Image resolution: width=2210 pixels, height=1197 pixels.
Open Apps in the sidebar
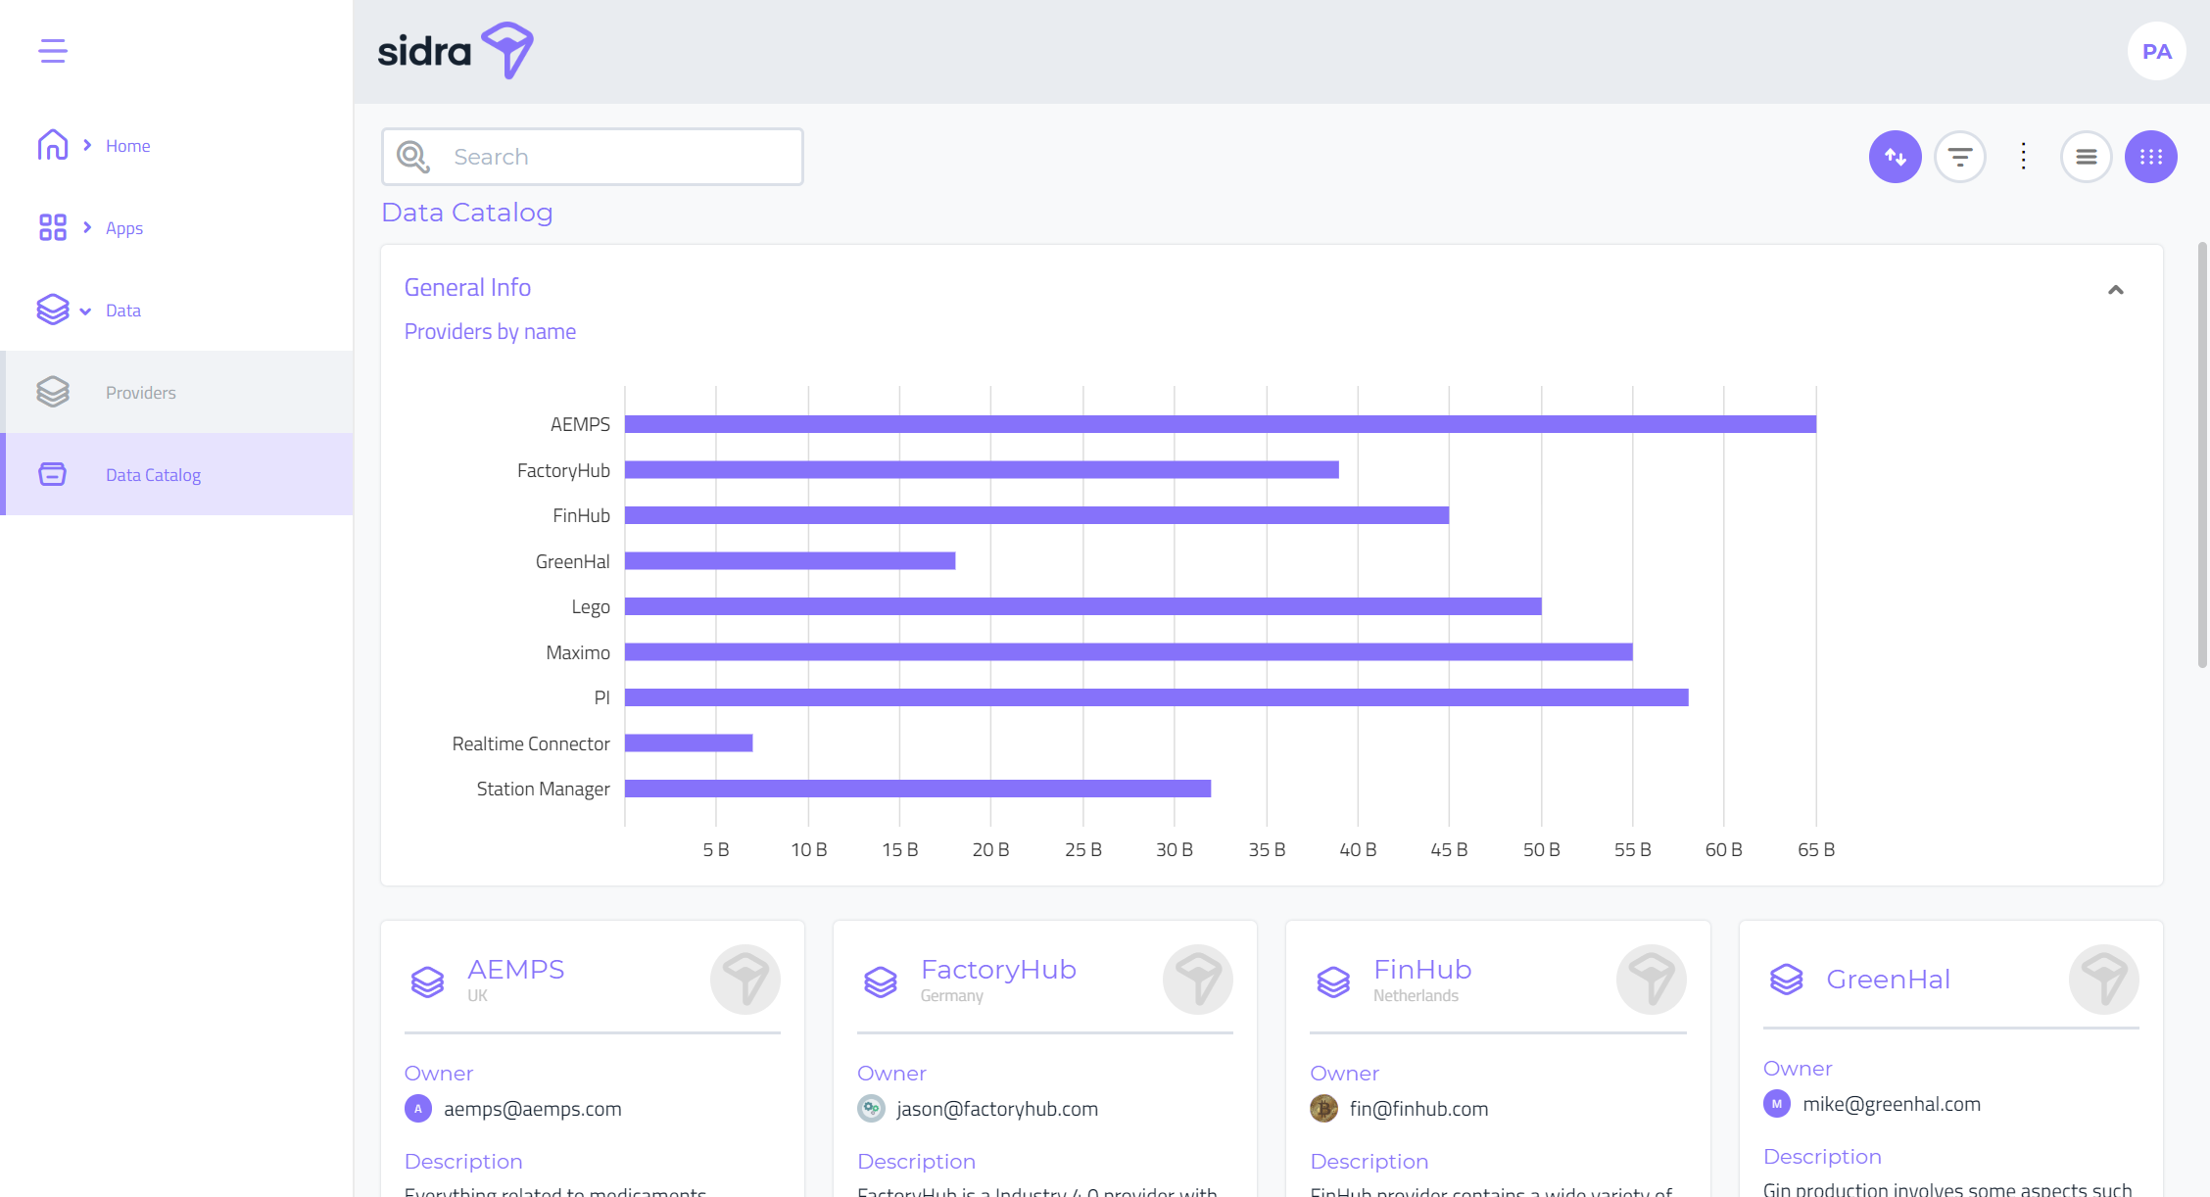(124, 228)
